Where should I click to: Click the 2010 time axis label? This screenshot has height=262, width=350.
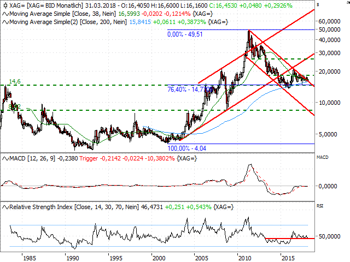[x=245, y=258]
